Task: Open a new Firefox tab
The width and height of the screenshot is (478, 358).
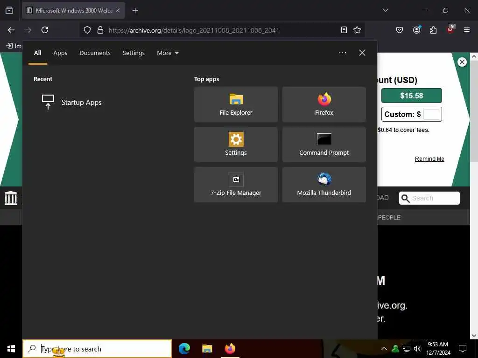Action: click(x=135, y=11)
